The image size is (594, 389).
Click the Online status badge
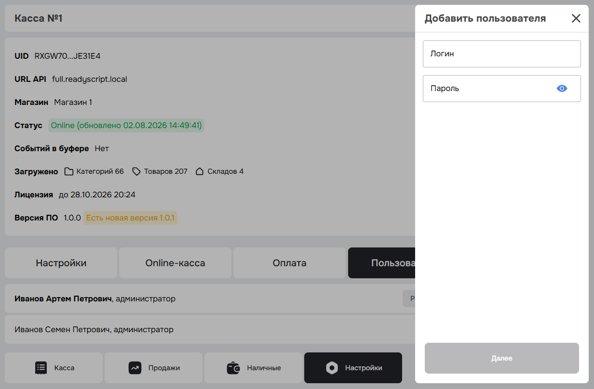coord(126,126)
